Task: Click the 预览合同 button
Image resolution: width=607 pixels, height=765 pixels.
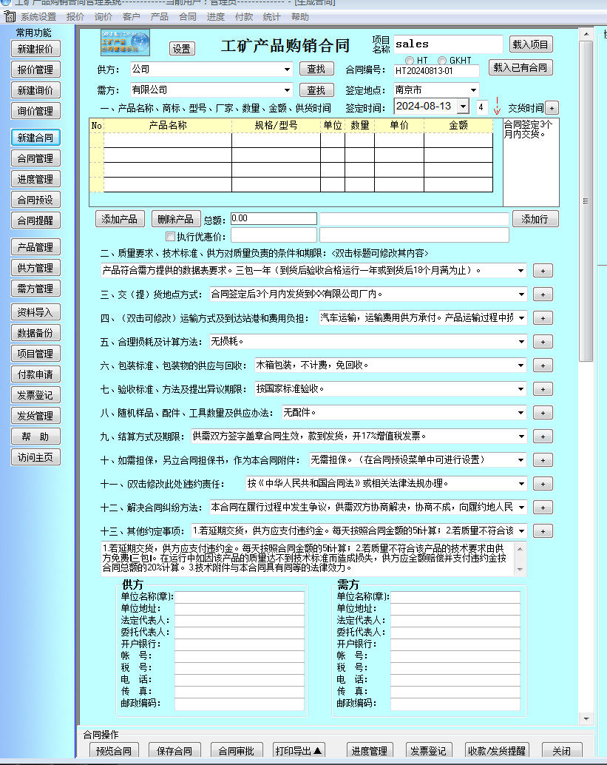Action: 114,750
